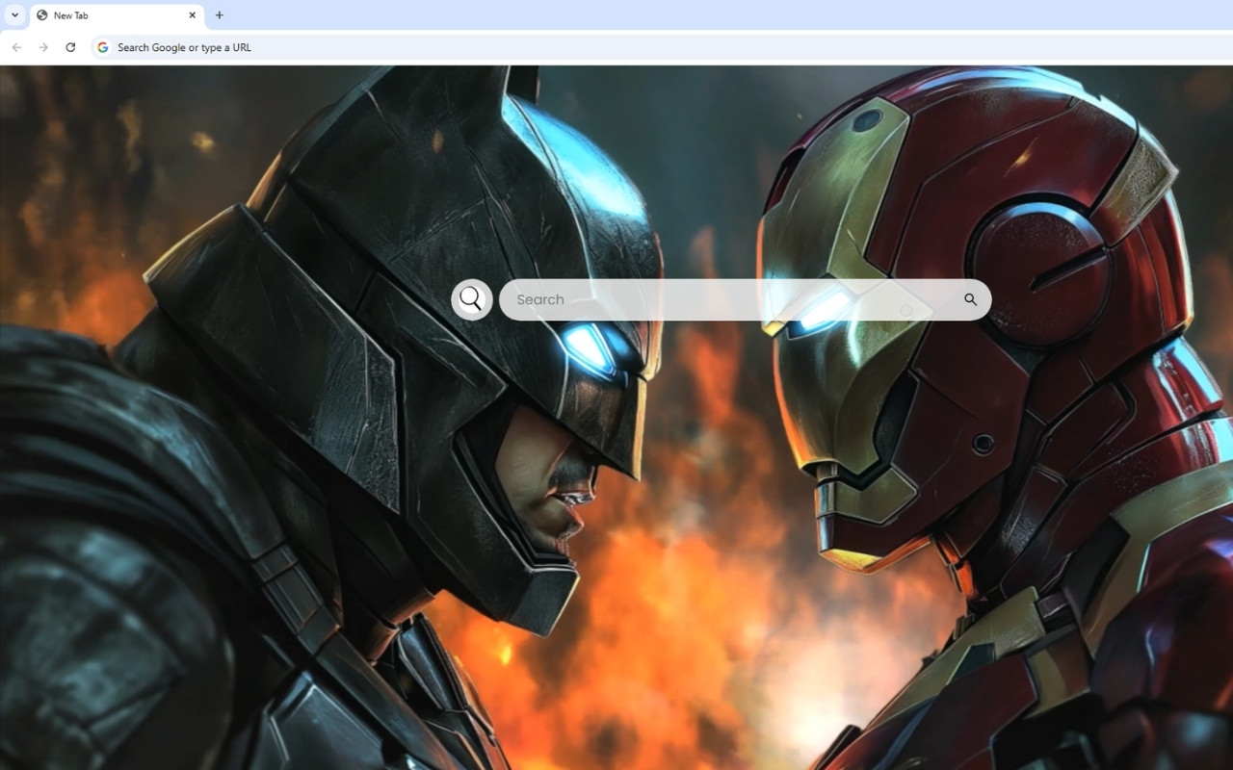Click the back navigation arrow
This screenshot has width=1233, height=770.
(16, 46)
